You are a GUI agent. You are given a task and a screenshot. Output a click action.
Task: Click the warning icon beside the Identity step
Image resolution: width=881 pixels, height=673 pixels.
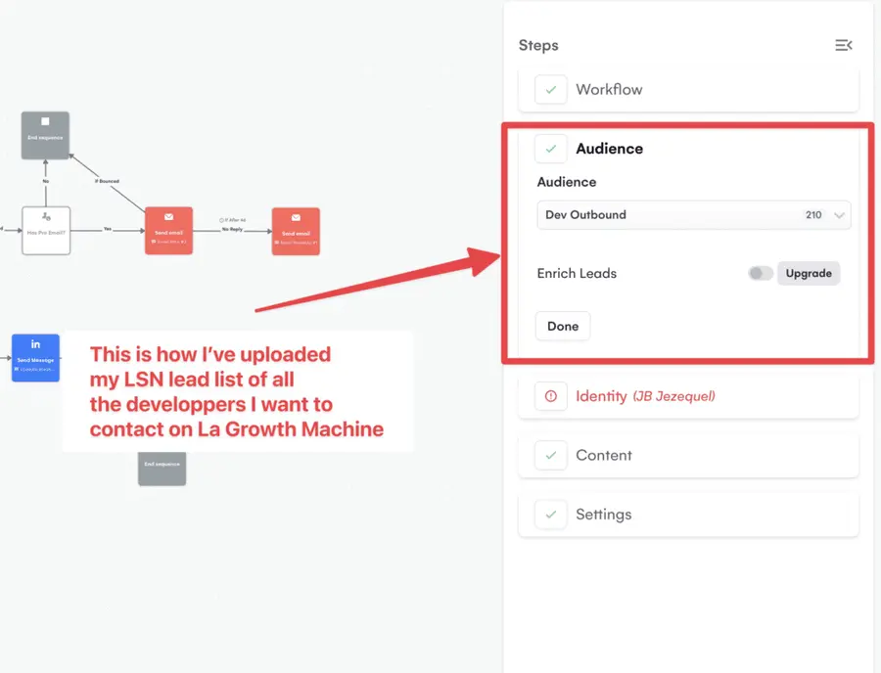point(551,396)
